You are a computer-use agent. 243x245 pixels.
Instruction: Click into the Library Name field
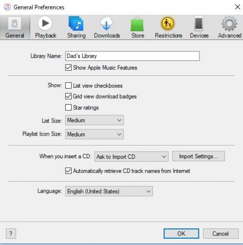point(132,56)
